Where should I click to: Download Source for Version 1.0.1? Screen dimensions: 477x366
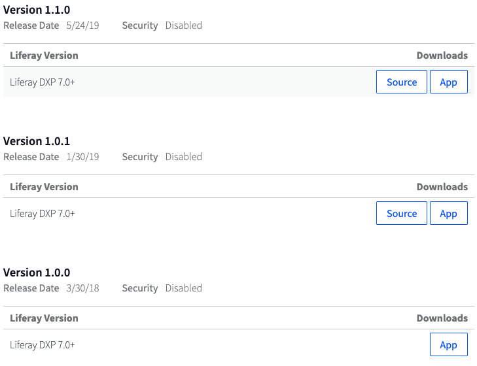coord(402,213)
